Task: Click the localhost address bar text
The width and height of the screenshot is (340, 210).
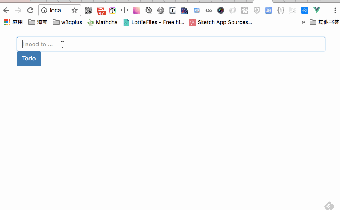Action: pos(58,10)
